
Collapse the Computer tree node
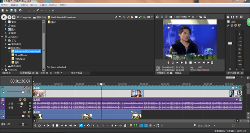pyautogui.click(x=2, y=37)
